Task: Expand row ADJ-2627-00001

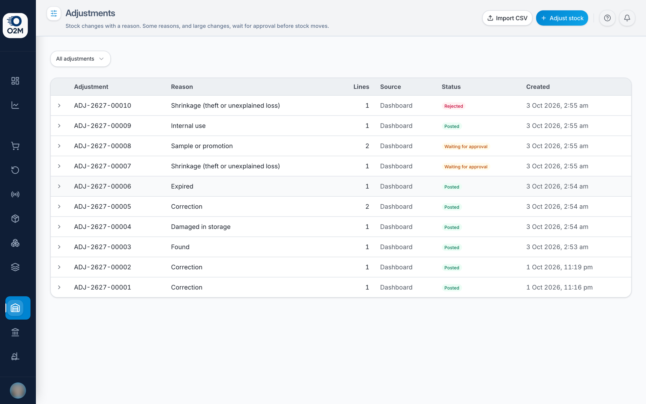Action: point(59,288)
